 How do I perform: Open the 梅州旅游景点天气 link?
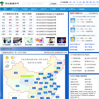point(90,50)
